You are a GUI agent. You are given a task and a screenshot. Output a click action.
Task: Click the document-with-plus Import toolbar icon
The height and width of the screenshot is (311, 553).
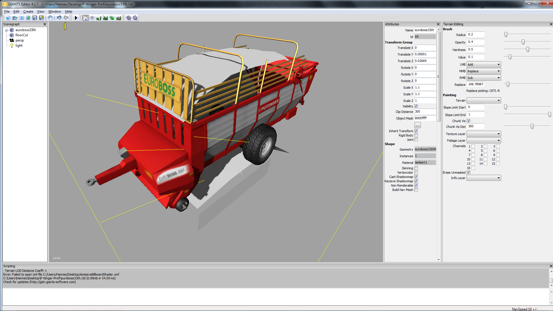(50, 18)
